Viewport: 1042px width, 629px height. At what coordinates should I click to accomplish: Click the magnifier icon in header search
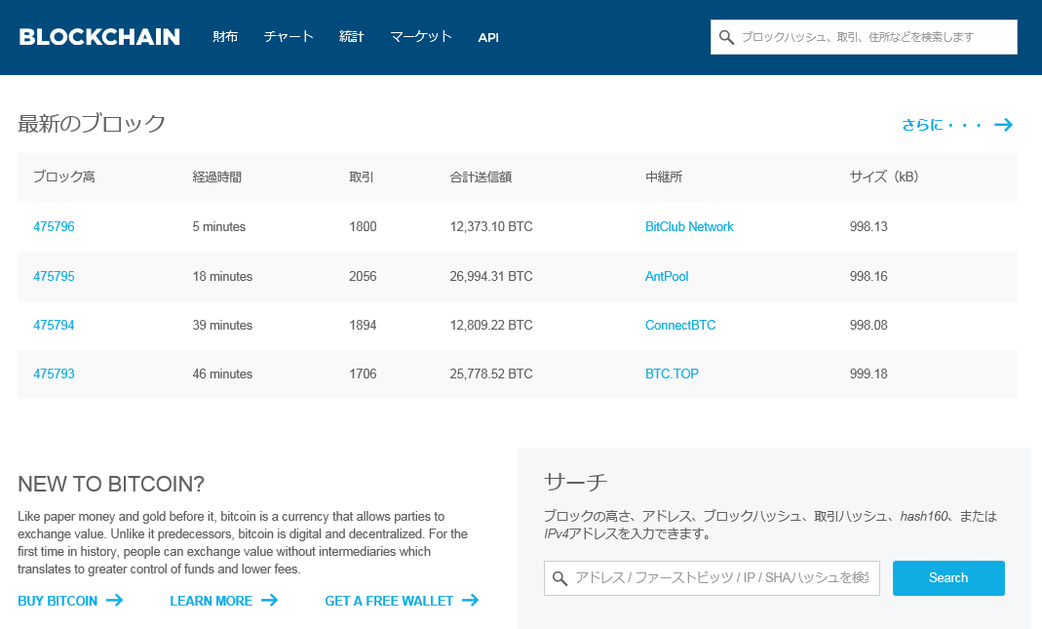coord(726,38)
